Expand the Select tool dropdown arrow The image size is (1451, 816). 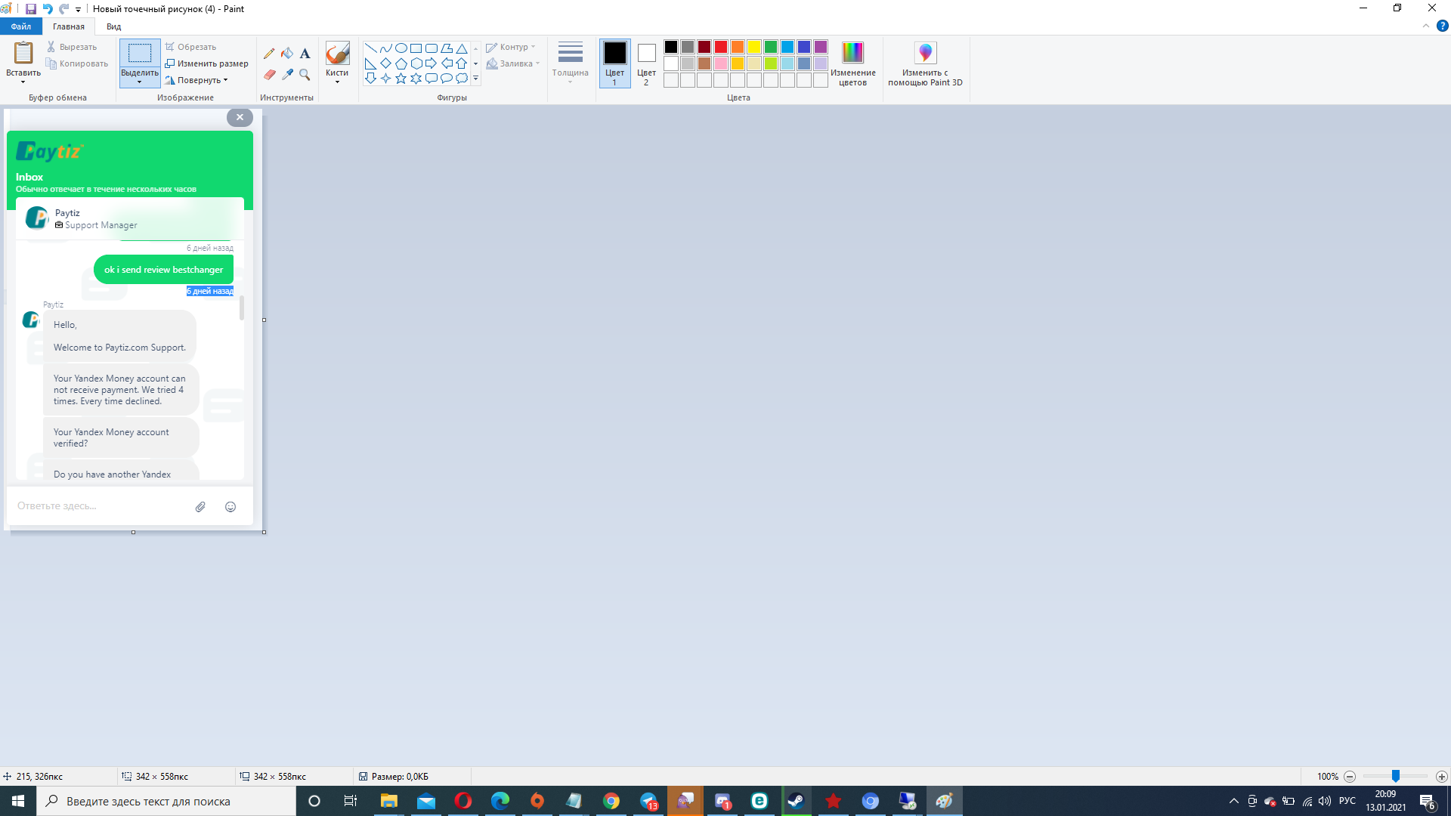coord(140,82)
